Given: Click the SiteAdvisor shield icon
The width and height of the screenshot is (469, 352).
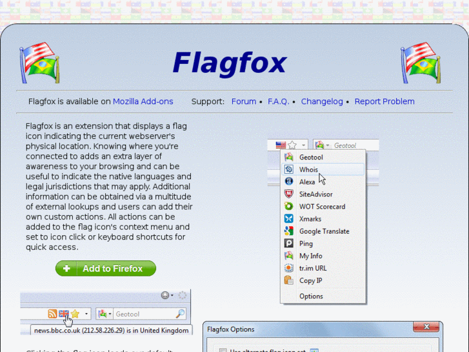Looking at the screenshot, I should 288,194.
